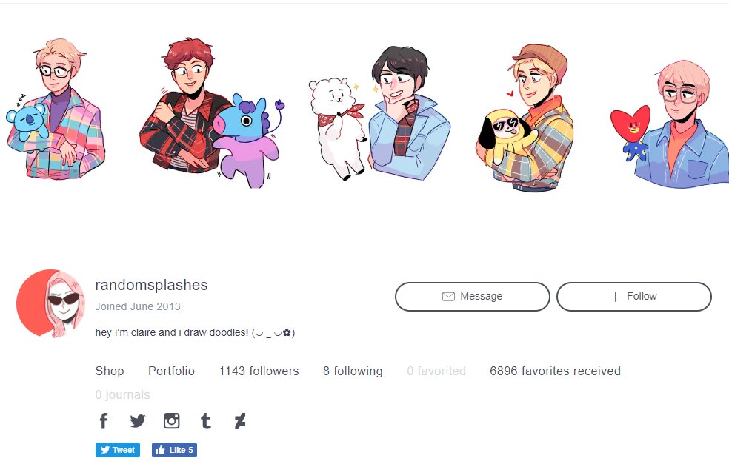Click the randomsplashes profile avatar

(50, 303)
